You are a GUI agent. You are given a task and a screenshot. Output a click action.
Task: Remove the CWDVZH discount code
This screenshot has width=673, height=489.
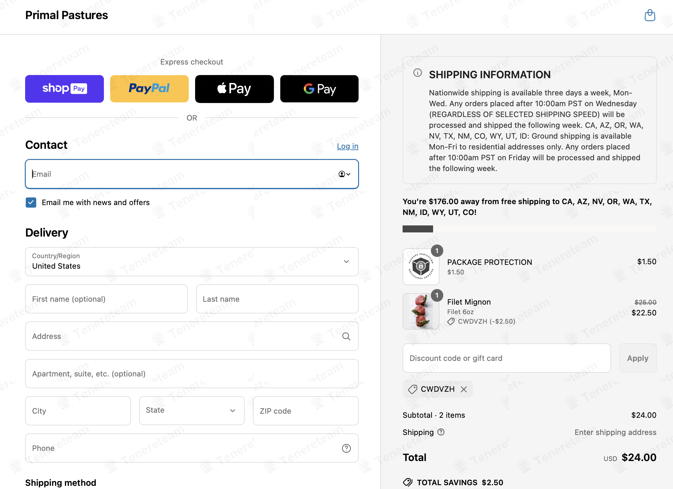(x=464, y=389)
